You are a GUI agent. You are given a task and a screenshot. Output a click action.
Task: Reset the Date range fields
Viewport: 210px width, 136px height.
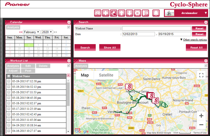click(x=199, y=34)
